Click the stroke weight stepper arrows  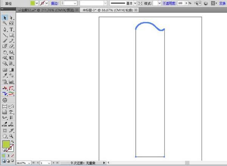(62, 3)
